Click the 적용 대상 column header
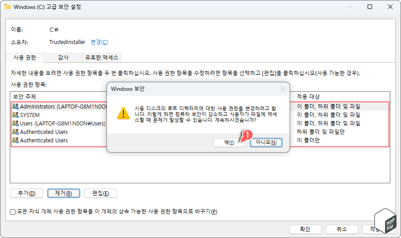Screen dimensions: 401x238 308,97
